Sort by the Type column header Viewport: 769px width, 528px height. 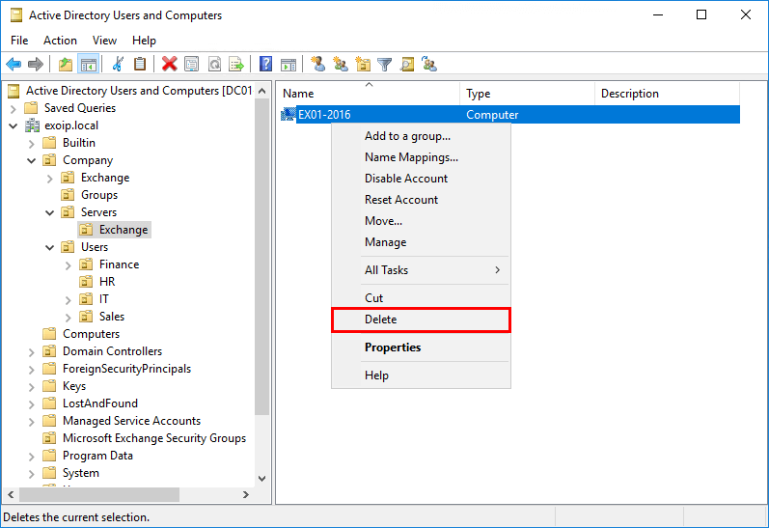[x=527, y=94]
